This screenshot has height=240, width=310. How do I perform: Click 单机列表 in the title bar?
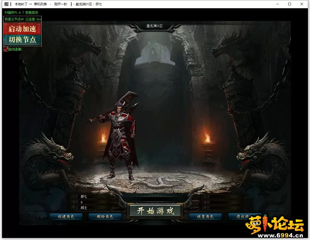pos(40,4)
